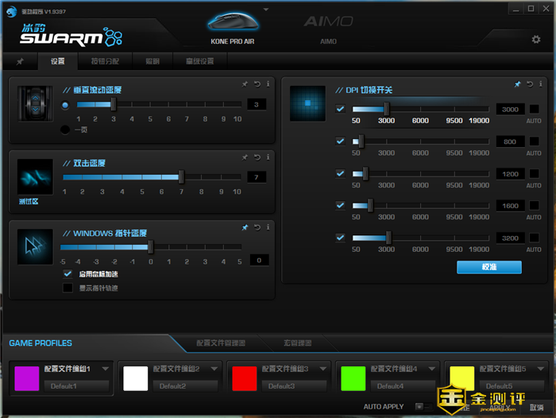Expand the profile slot 1 dropdown arrow
Screen dimensions: 556x418
pyautogui.click(x=106, y=369)
